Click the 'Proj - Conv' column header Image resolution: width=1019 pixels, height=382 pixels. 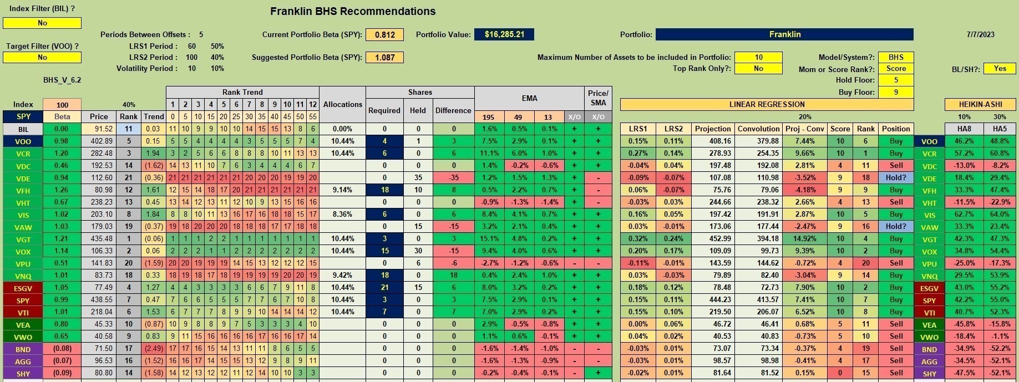tap(804, 129)
